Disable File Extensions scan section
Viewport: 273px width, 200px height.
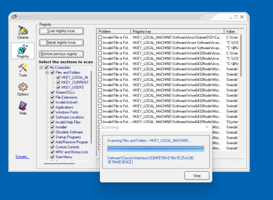click(52, 97)
